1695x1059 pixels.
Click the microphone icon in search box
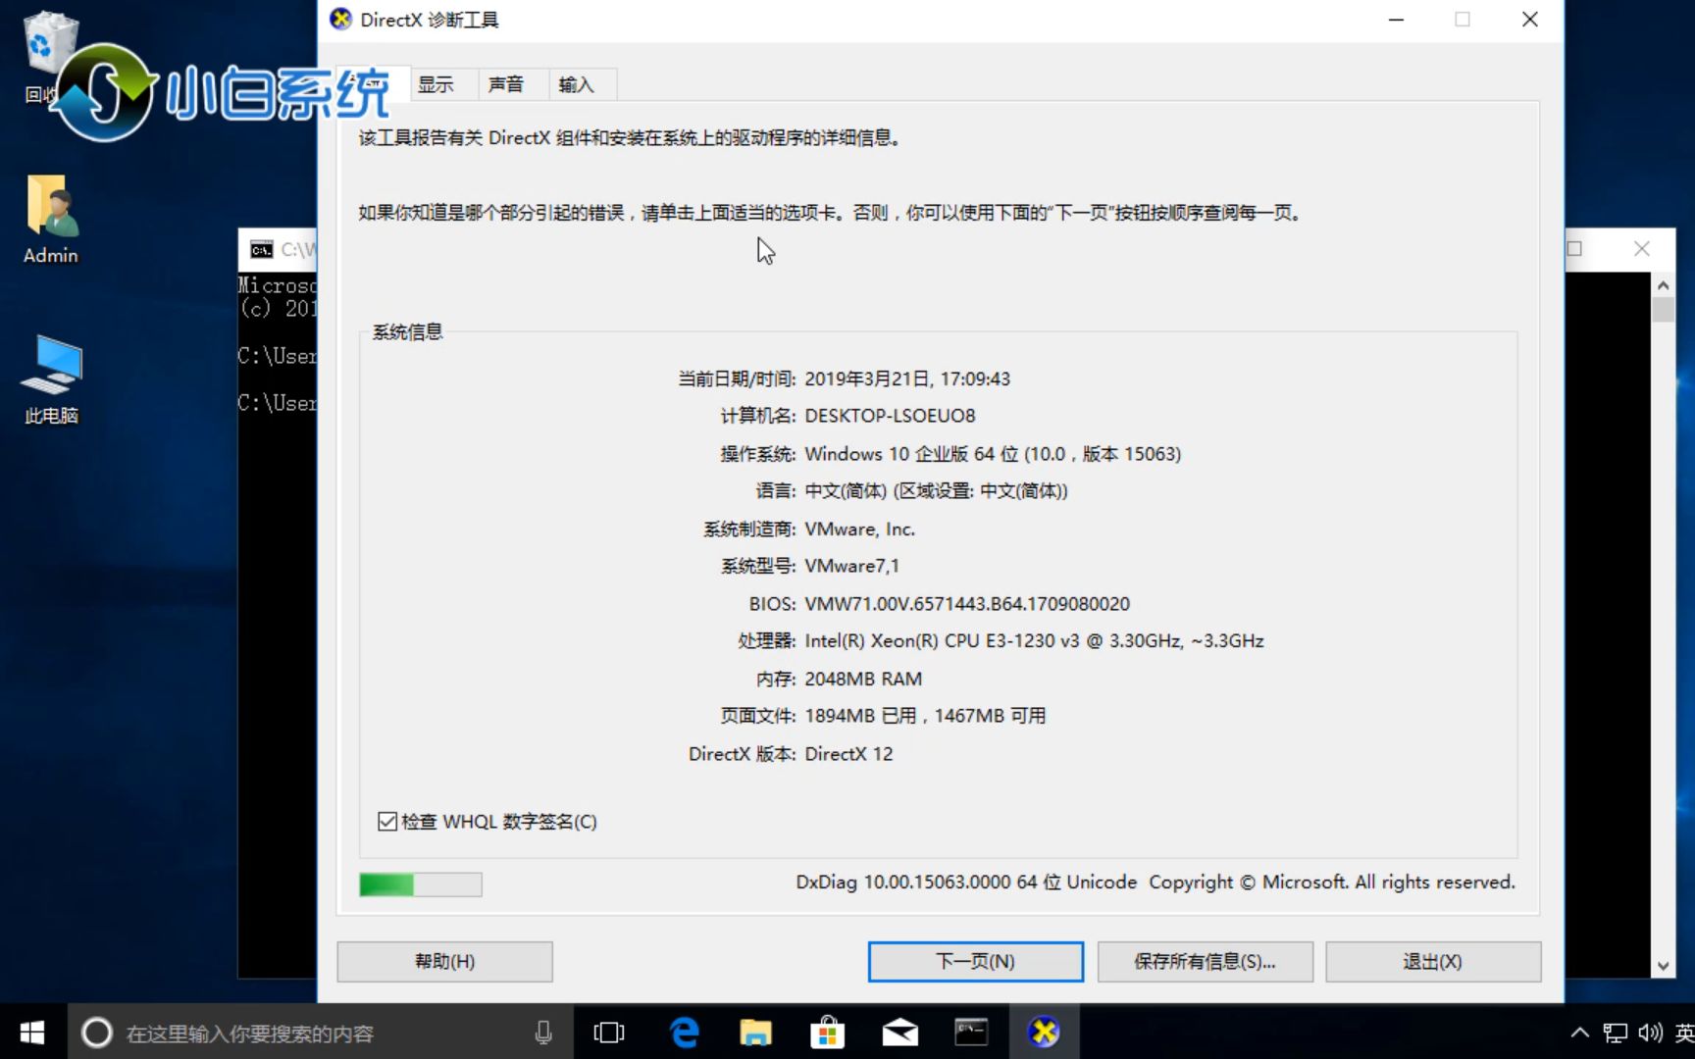543,1033
